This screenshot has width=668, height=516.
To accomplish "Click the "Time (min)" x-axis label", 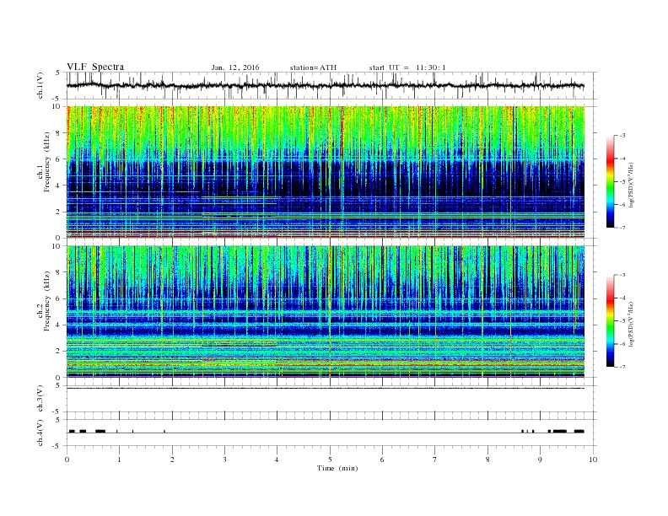I will click(x=337, y=468).
